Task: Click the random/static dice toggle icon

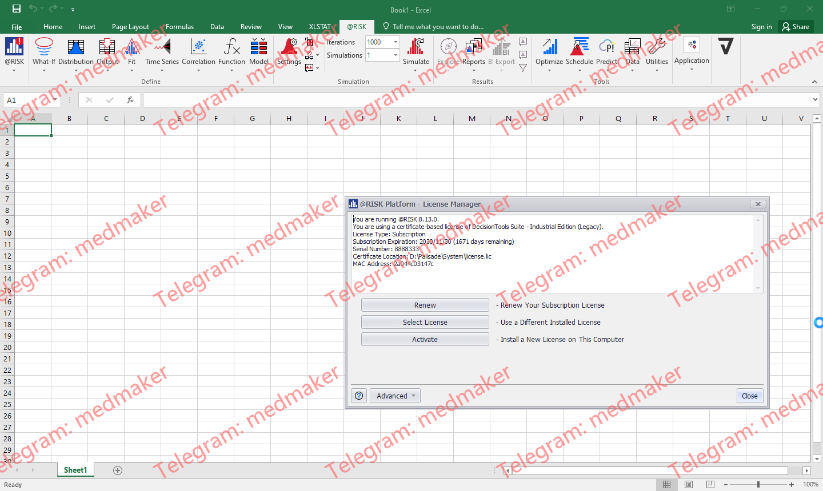Action: click(309, 42)
